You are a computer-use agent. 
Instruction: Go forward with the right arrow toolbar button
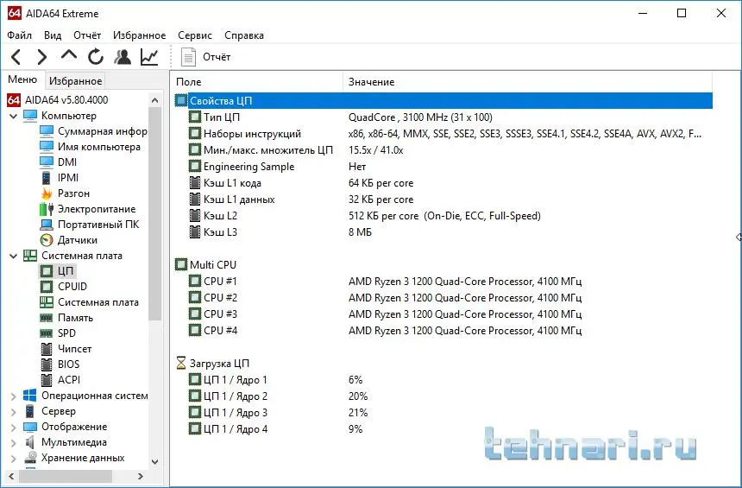pyautogui.click(x=42, y=57)
